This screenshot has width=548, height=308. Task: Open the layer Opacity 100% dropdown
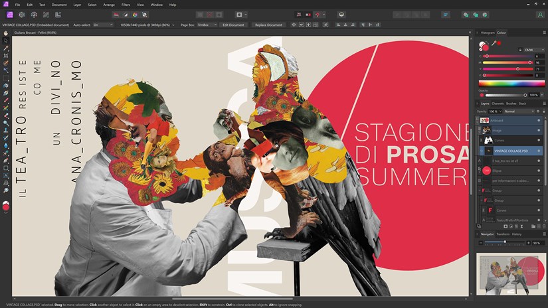[x=495, y=112]
